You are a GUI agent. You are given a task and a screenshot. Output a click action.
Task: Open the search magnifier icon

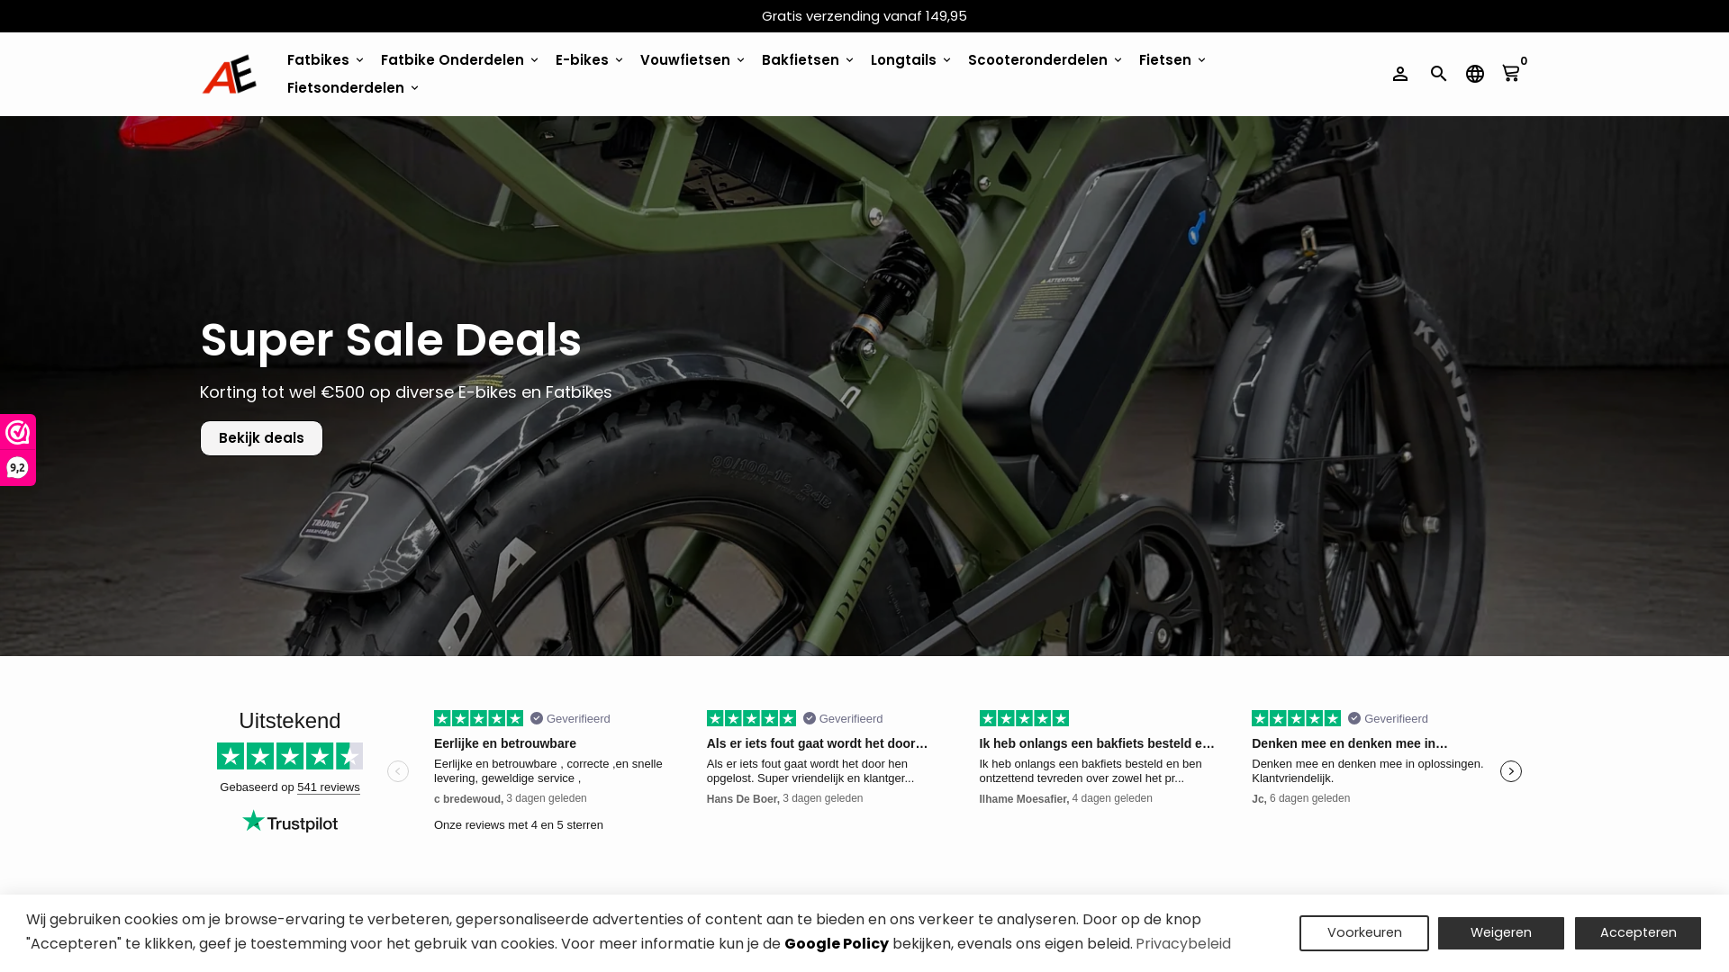click(1438, 74)
